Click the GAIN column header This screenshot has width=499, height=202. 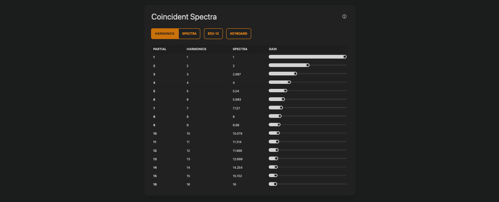point(272,49)
